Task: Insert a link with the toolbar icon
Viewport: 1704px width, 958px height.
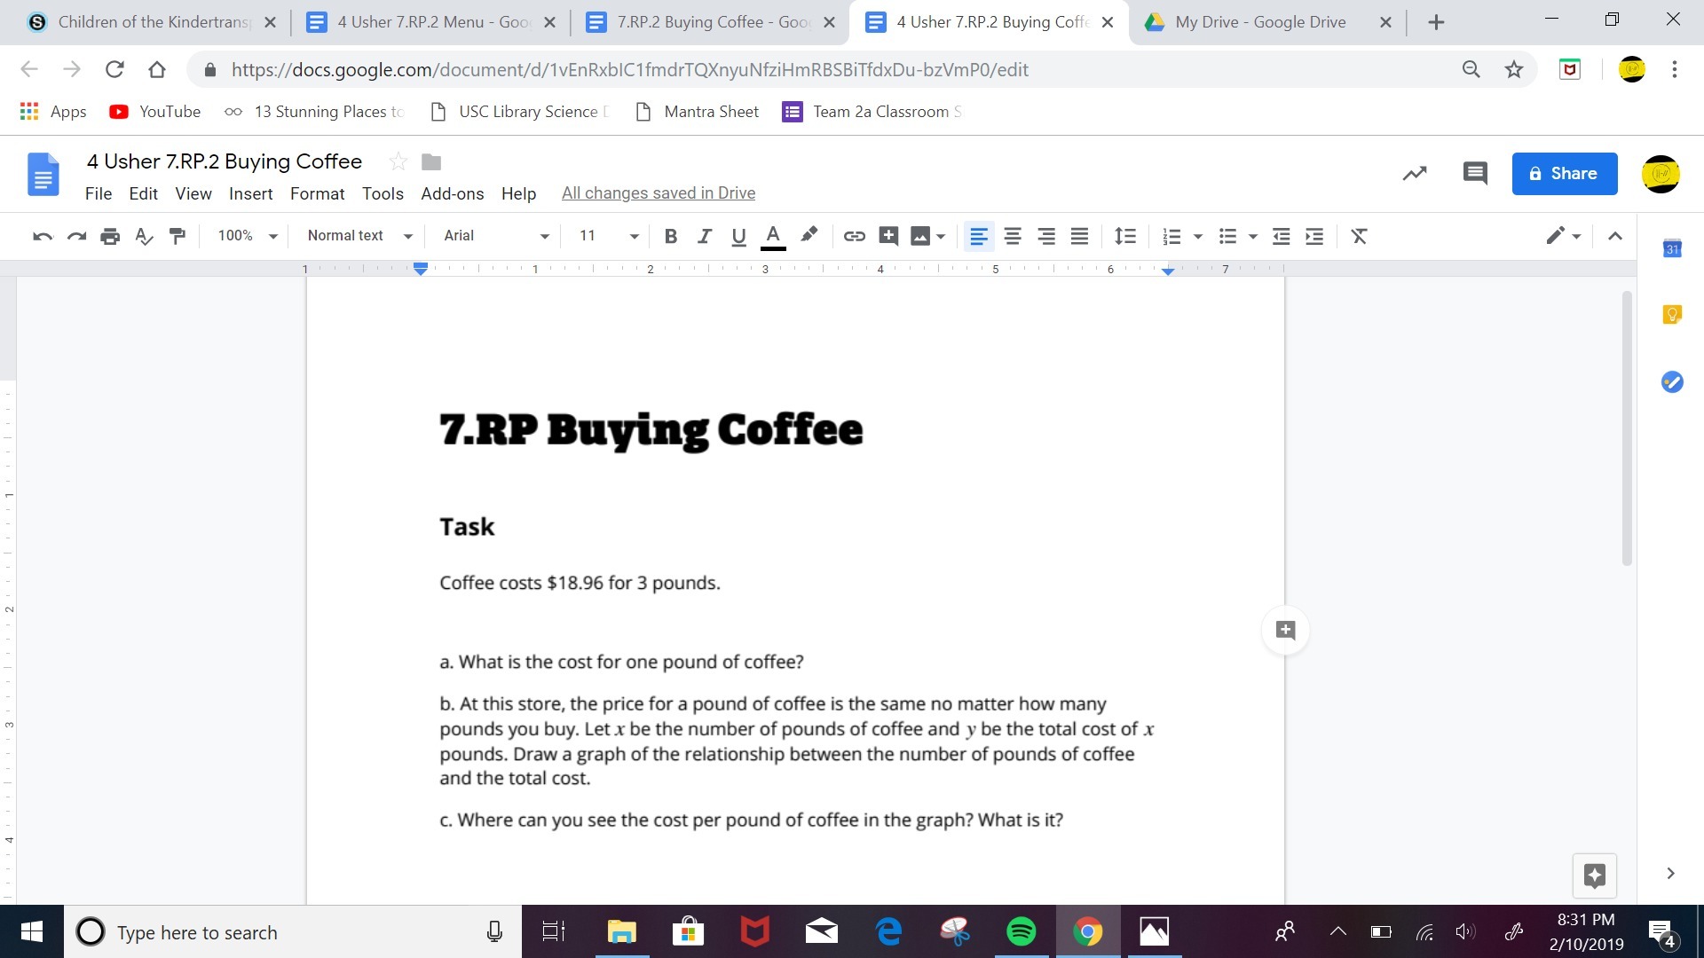Action: point(854,236)
